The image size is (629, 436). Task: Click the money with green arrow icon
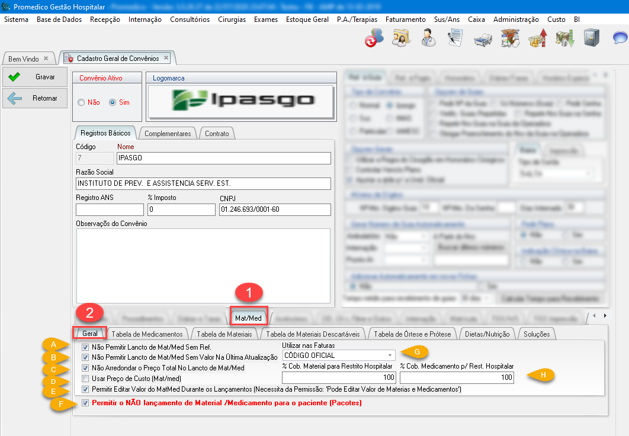pos(563,38)
